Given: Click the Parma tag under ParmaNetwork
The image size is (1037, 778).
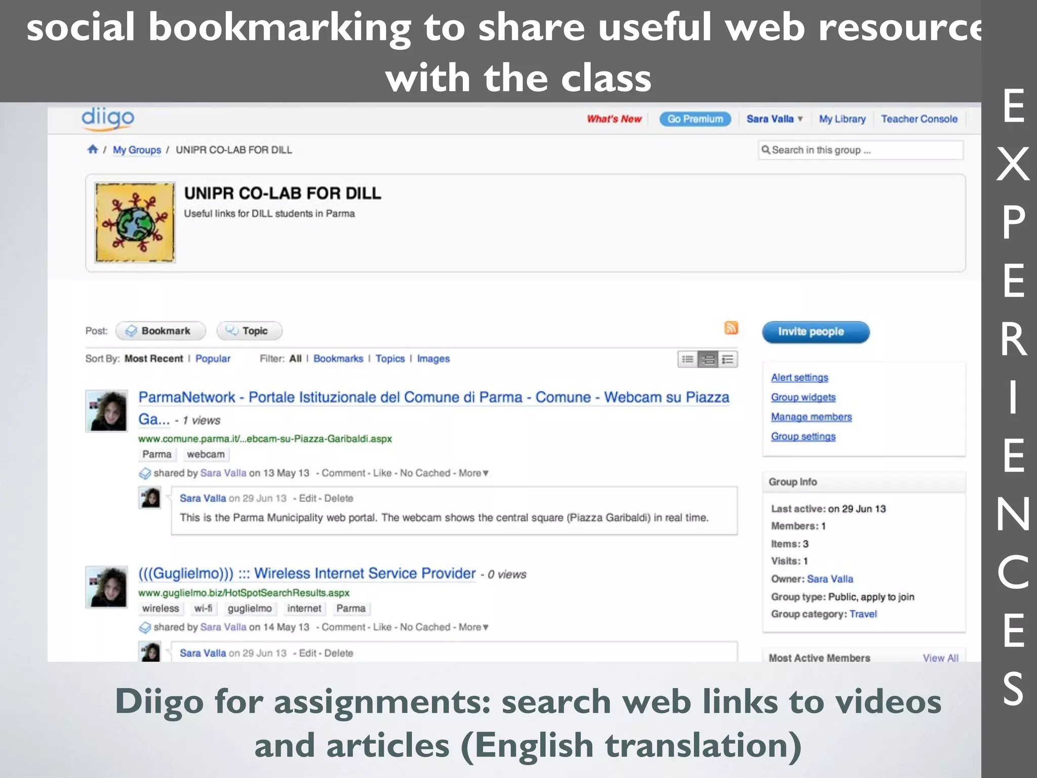Looking at the screenshot, I should pyautogui.click(x=156, y=454).
